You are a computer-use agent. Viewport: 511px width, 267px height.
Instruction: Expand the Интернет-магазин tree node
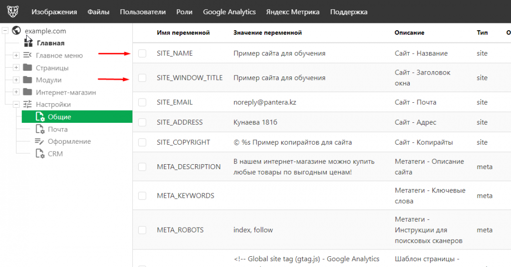pyautogui.click(x=16, y=92)
